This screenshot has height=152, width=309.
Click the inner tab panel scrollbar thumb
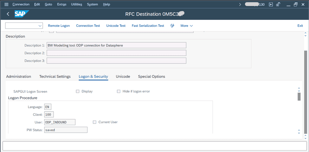(x=299, y=97)
